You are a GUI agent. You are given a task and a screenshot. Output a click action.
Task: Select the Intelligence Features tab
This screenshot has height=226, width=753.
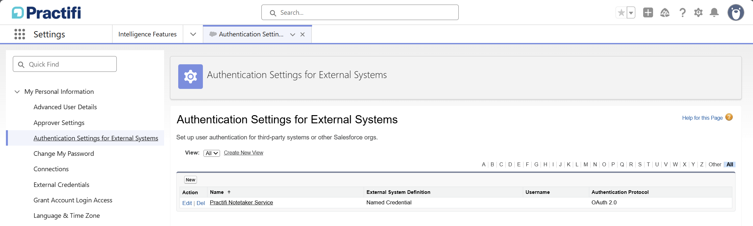click(x=147, y=34)
